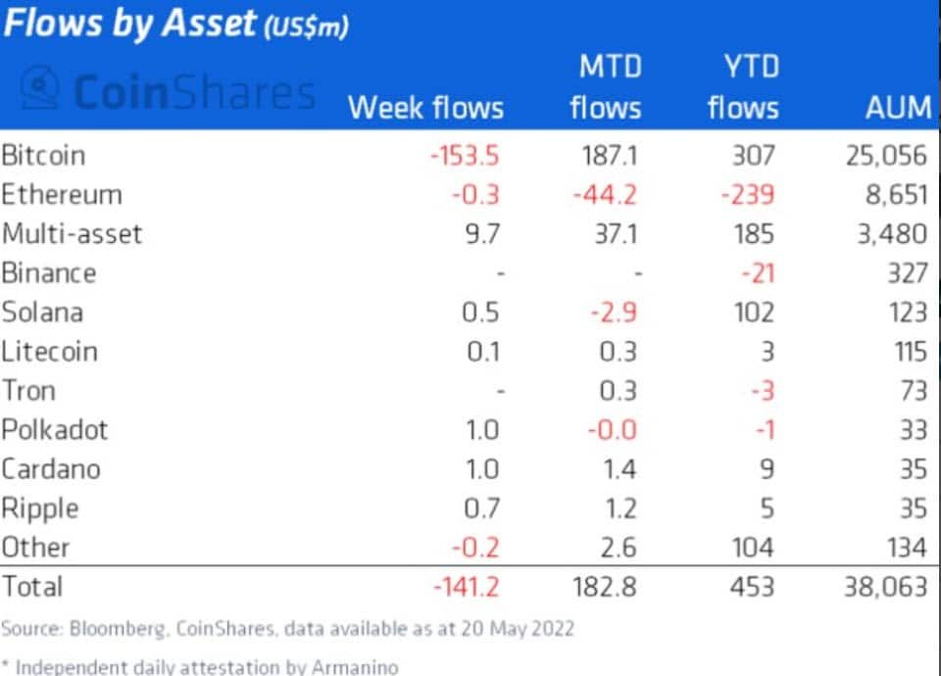Image resolution: width=941 pixels, height=676 pixels.
Task: Select the MTD flows column header
Action: [606, 87]
